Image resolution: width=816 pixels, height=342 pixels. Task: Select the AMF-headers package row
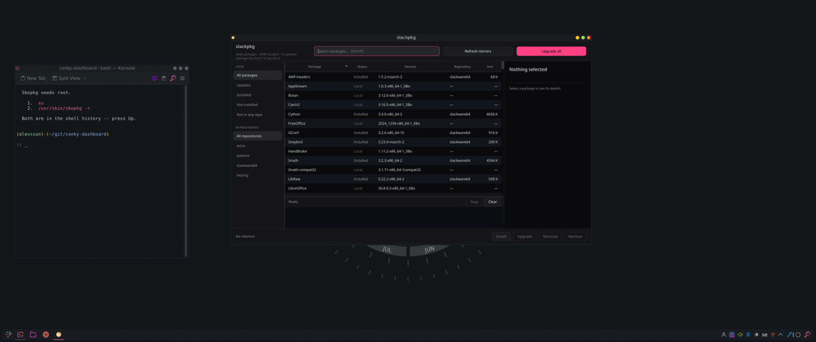click(x=393, y=76)
